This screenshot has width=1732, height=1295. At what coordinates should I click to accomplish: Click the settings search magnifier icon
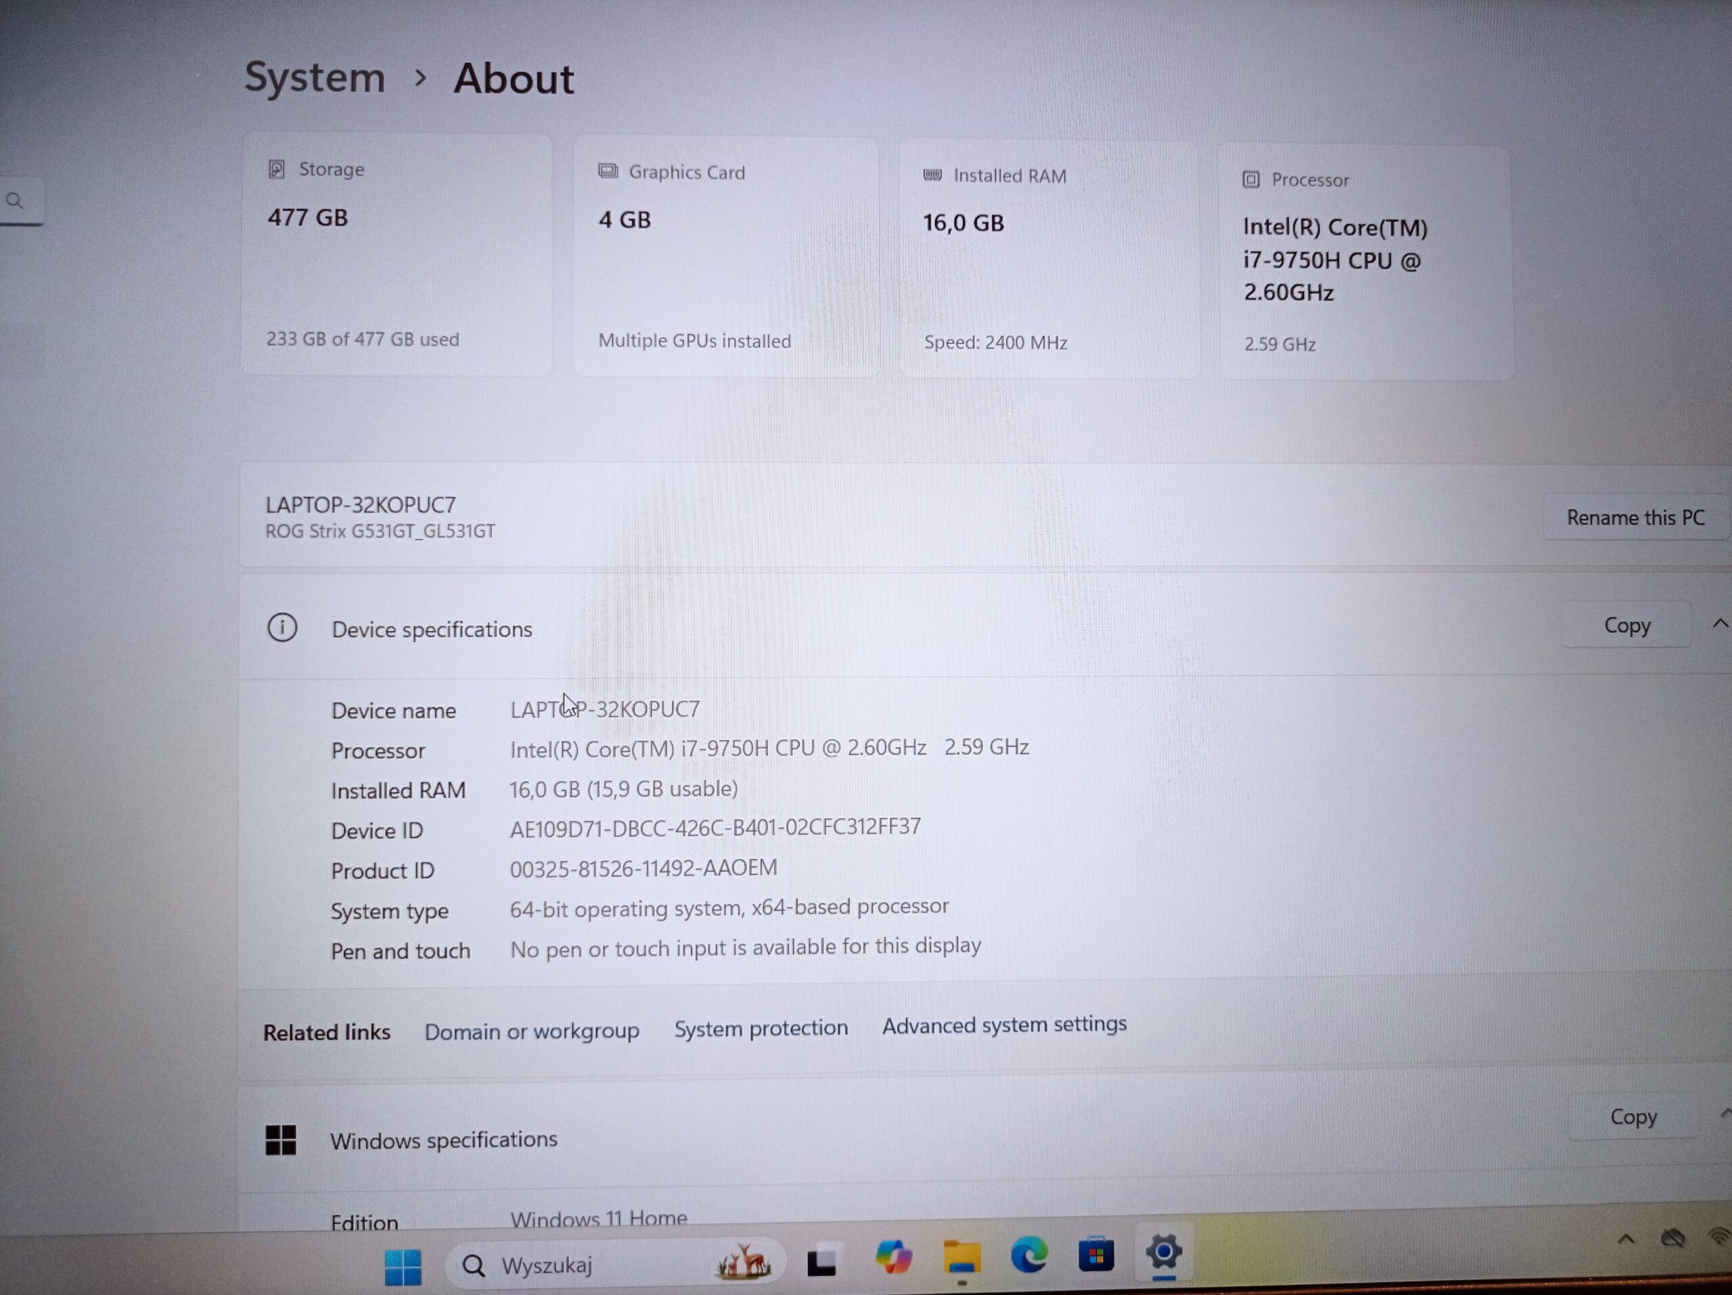15,200
